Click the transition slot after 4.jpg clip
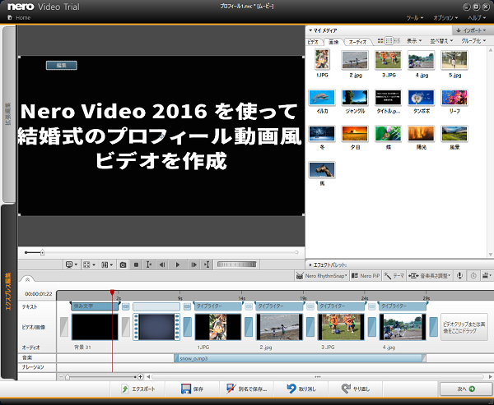Screen dimensions: 494x405 434,327
